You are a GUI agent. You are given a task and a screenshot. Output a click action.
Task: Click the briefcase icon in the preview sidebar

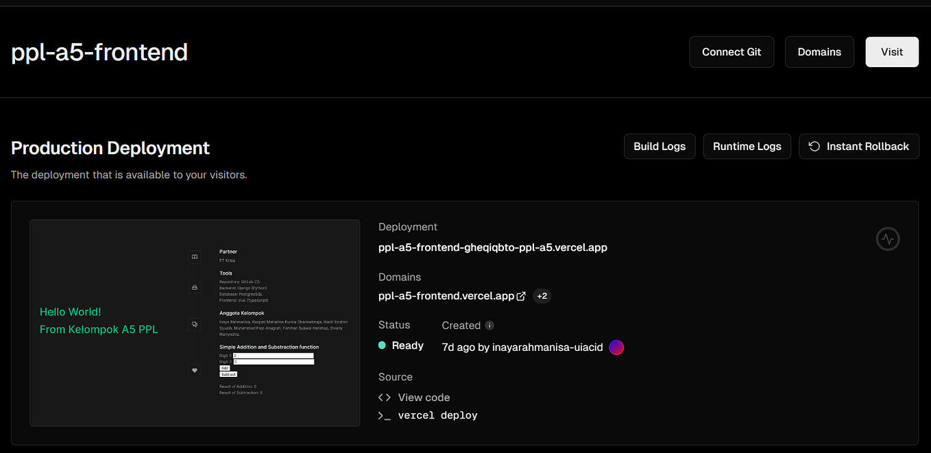pyautogui.click(x=195, y=287)
